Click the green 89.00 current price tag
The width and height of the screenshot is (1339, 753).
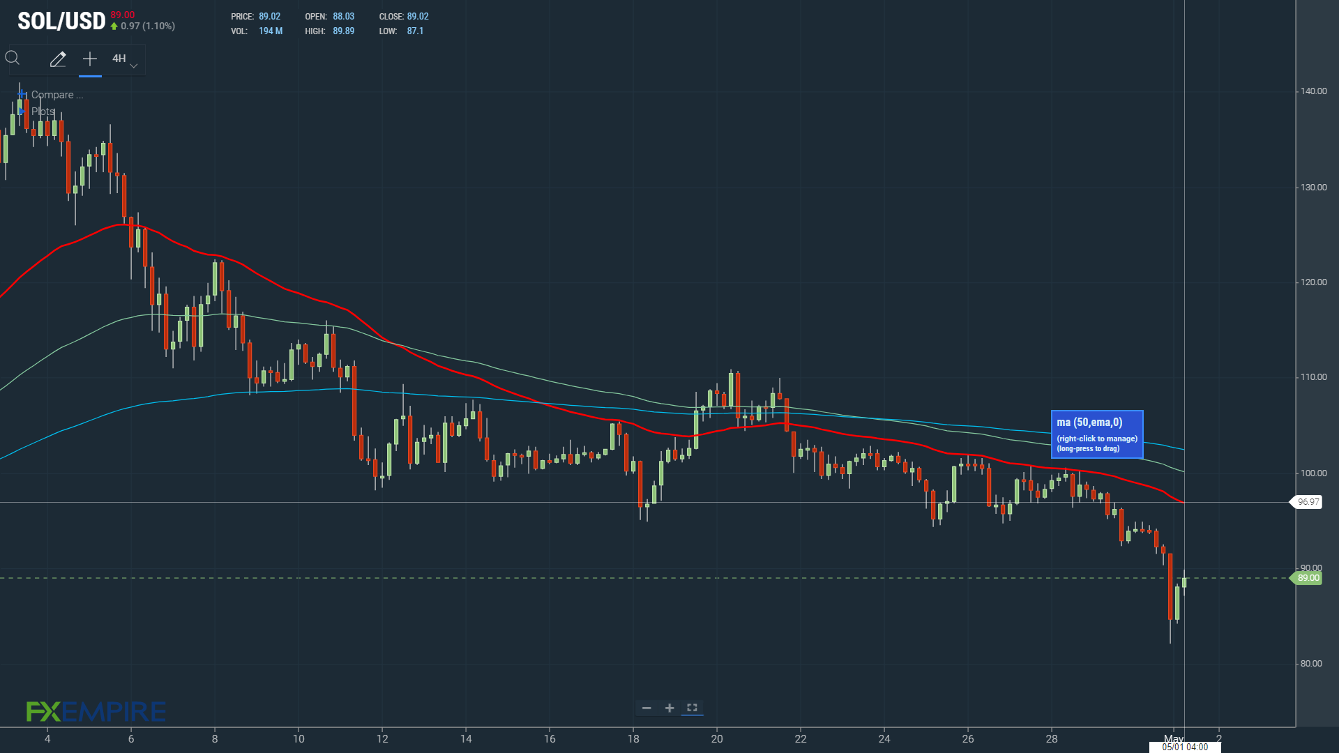(1308, 578)
